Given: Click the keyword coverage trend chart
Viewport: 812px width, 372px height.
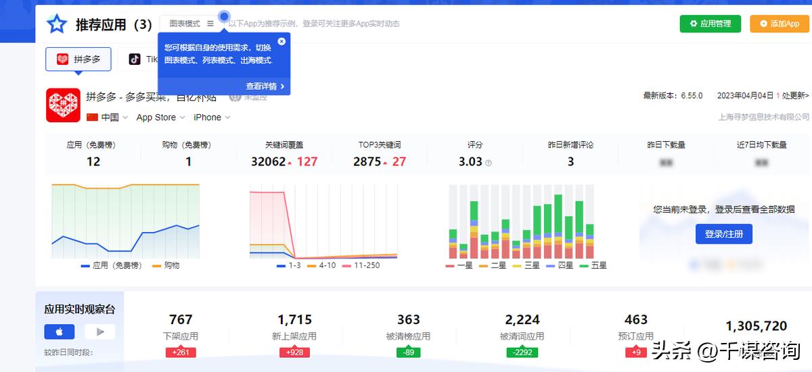Looking at the screenshot, I should point(323,221).
